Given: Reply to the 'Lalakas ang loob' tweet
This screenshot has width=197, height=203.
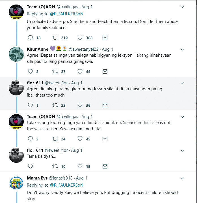Looking at the screenshot, I should 31,139.
